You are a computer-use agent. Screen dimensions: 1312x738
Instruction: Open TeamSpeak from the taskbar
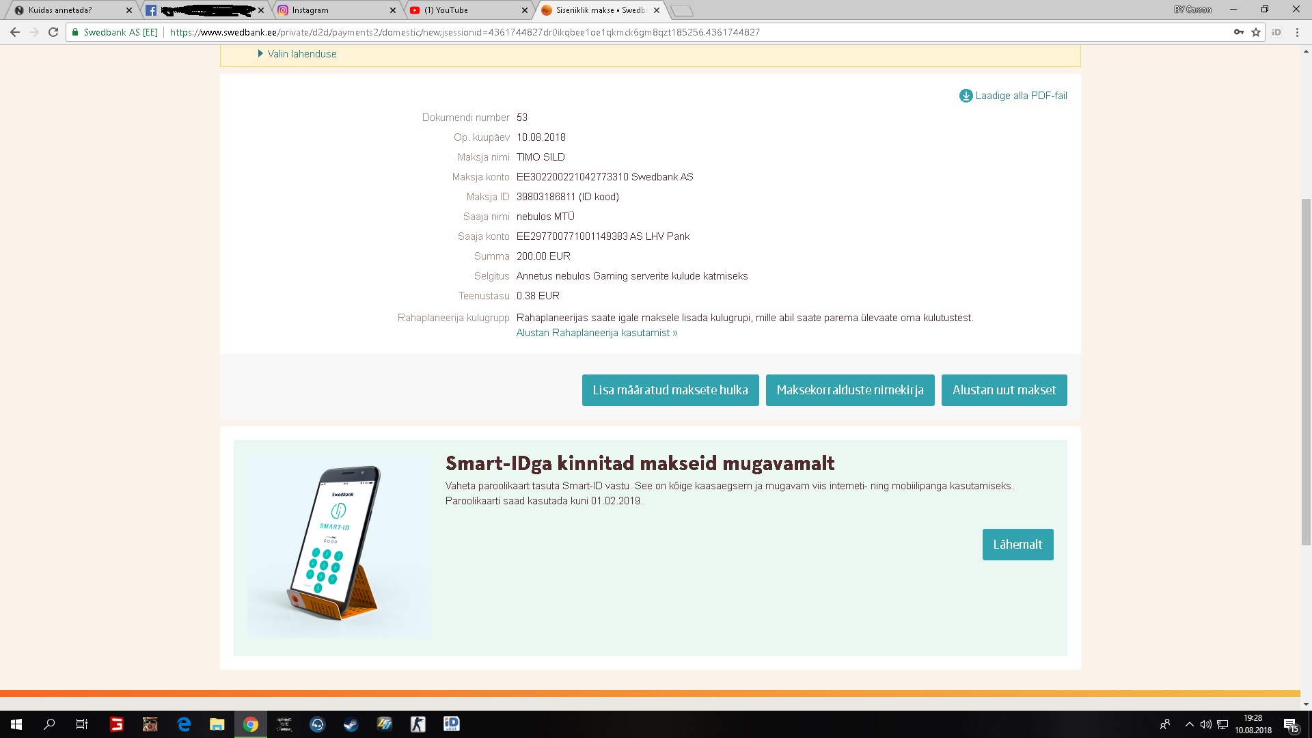[318, 724]
